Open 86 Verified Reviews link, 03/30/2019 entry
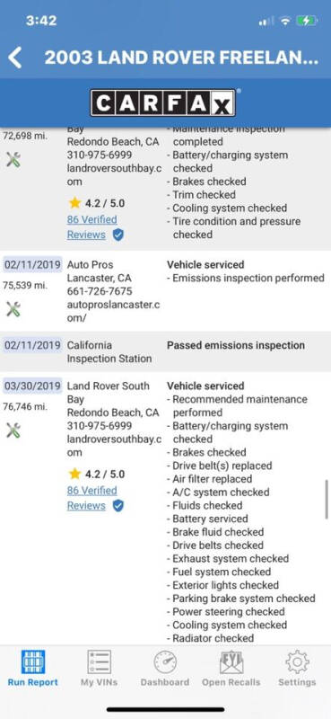Screen dimensions: 331x719 [92, 498]
